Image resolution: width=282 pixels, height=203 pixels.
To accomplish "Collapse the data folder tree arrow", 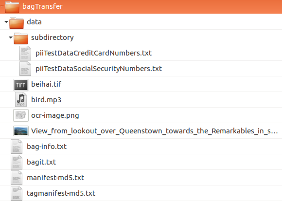I will coord(6,22).
